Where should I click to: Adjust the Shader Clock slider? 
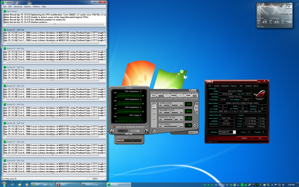tap(171, 112)
